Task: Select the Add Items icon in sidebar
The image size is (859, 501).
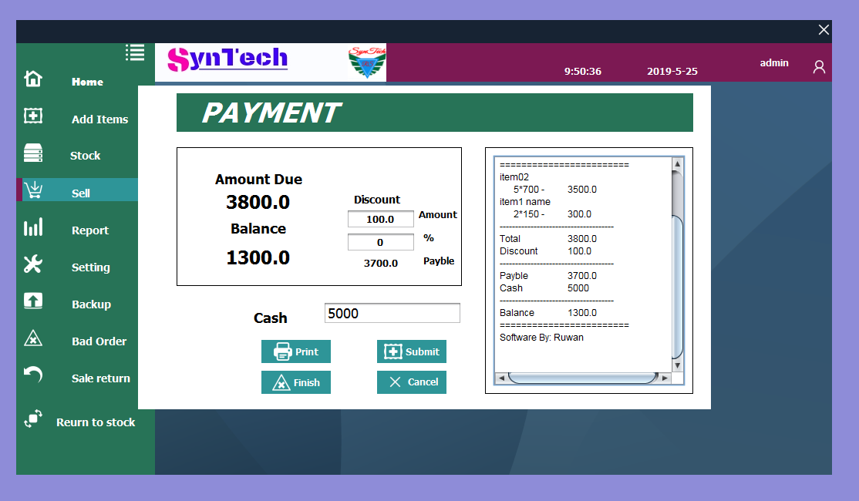Action: (x=32, y=115)
